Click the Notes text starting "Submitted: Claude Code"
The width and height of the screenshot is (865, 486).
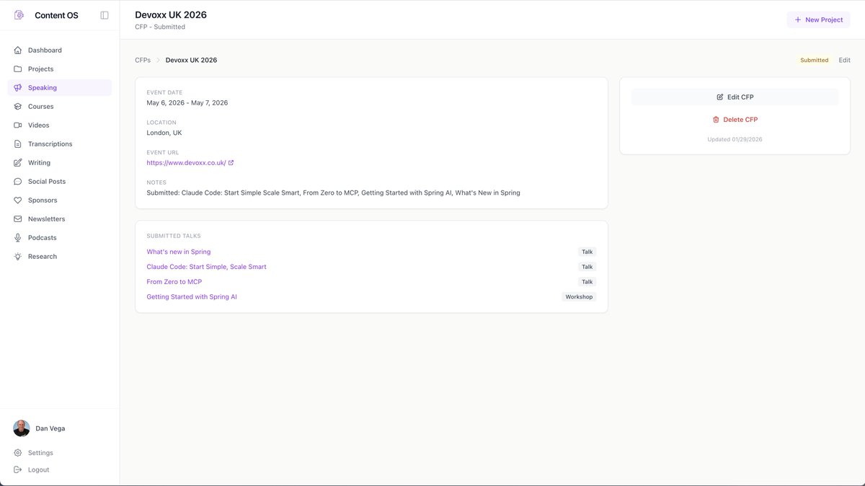(x=333, y=193)
